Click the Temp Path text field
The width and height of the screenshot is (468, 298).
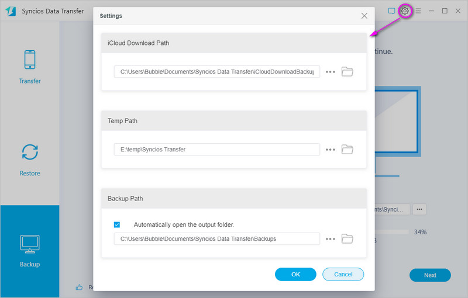[x=216, y=150]
